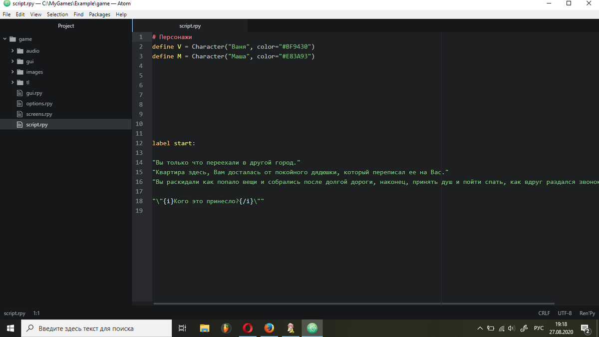Image resolution: width=599 pixels, height=337 pixels.
Task: Open the FL Studio taskbar icon
Action: (226, 328)
